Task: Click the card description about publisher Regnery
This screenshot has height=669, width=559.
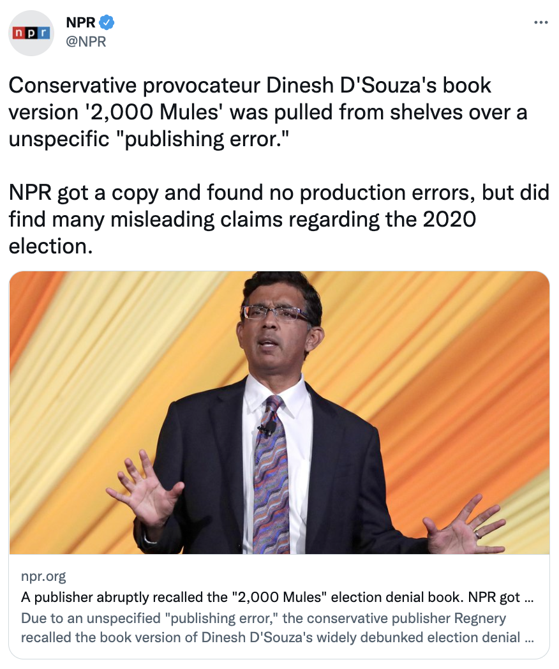Action: pyautogui.click(x=277, y=628)
